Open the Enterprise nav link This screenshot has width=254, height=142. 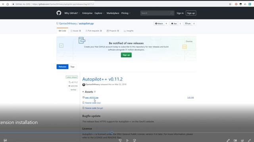[87, 13]
